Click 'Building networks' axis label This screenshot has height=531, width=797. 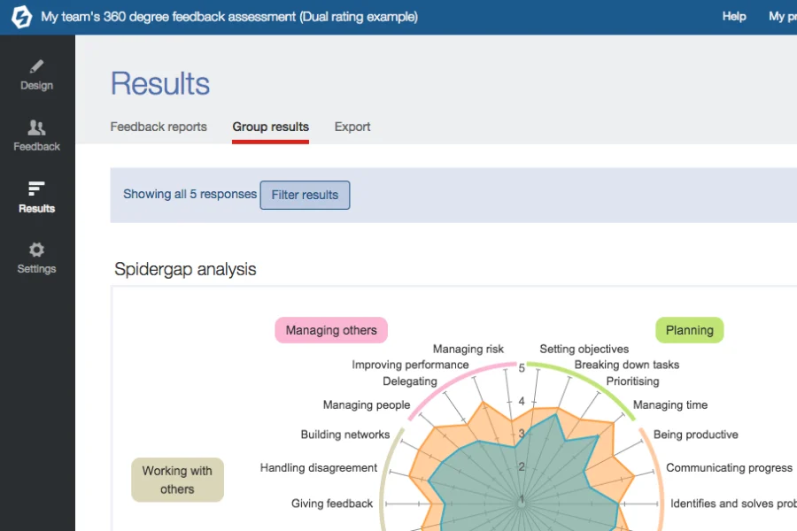pyautogui.click(x=345, y=435)
